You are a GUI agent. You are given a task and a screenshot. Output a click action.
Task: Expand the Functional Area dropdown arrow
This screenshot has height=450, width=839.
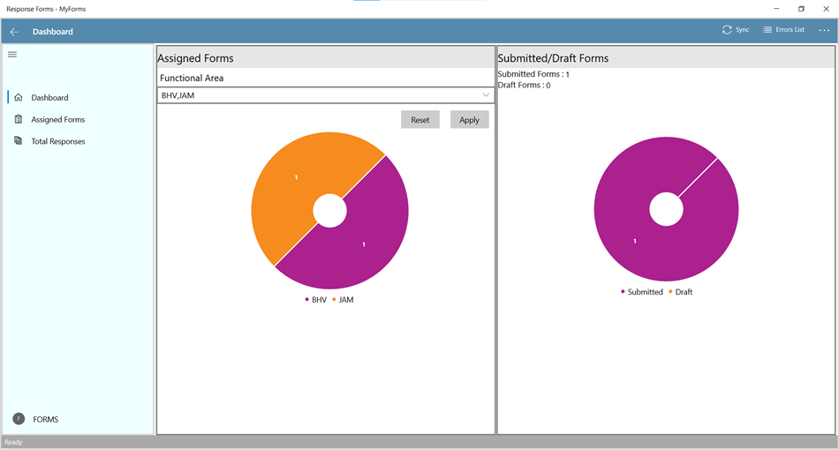(x=486, y=95)
